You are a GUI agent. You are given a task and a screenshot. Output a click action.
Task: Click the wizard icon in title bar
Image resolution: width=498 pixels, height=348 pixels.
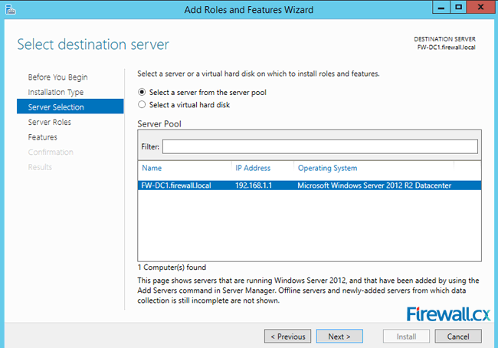pyautogui.click(x=10, y=9)
